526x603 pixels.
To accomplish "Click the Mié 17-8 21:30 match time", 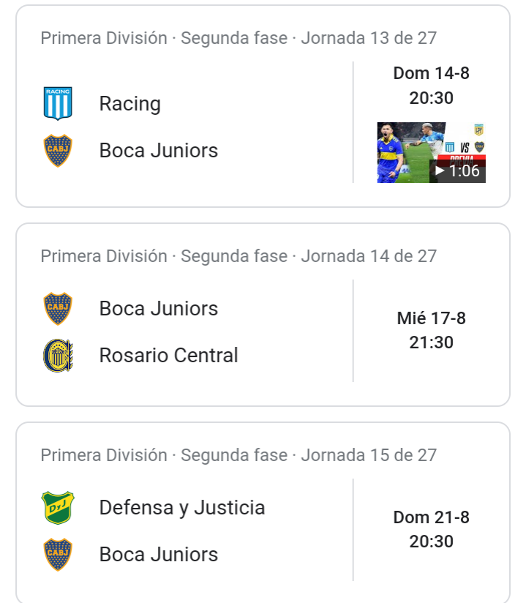I will point(431,330).
